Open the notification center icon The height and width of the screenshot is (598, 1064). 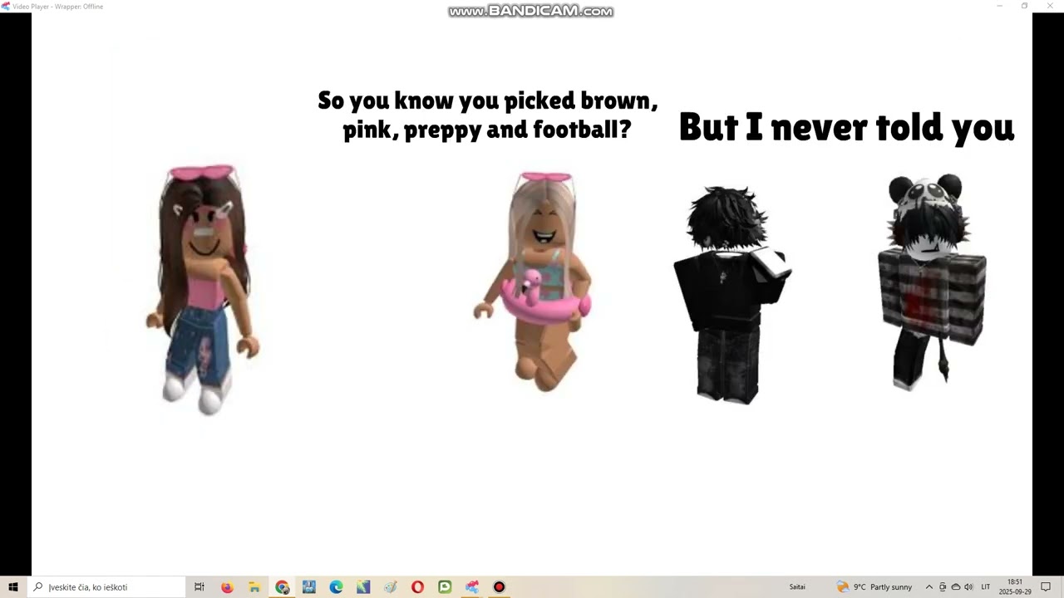click(x=1047, y=587)
